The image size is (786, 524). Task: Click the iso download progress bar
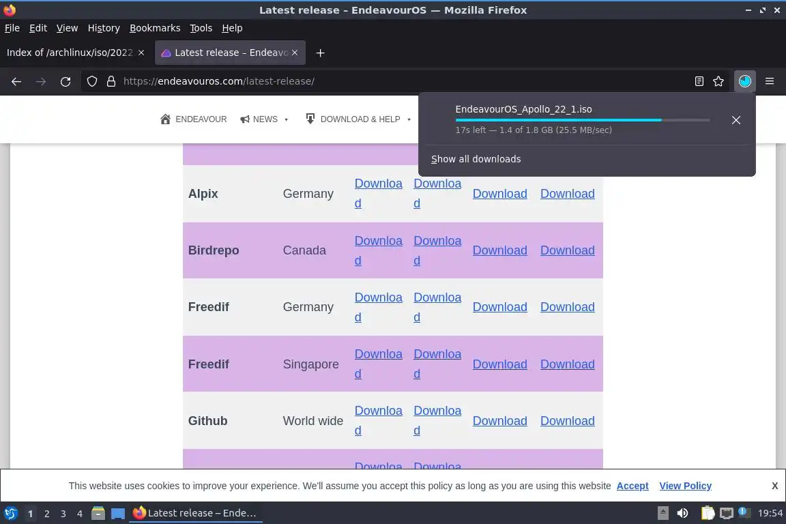click(583, 120)
